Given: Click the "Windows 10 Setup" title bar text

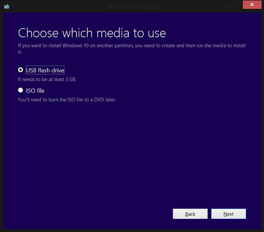Looking at the screenshot, I should [132, 6].
